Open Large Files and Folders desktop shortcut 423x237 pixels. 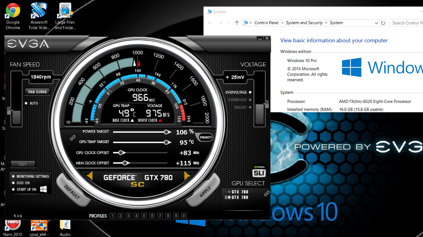[65, 16]
